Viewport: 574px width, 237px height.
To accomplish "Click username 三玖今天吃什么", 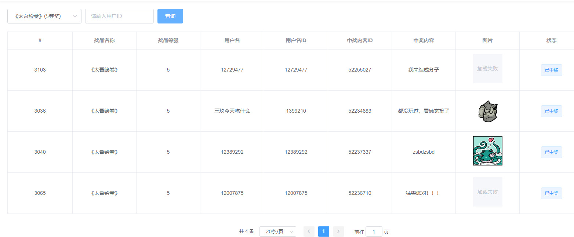I will 232,111.
